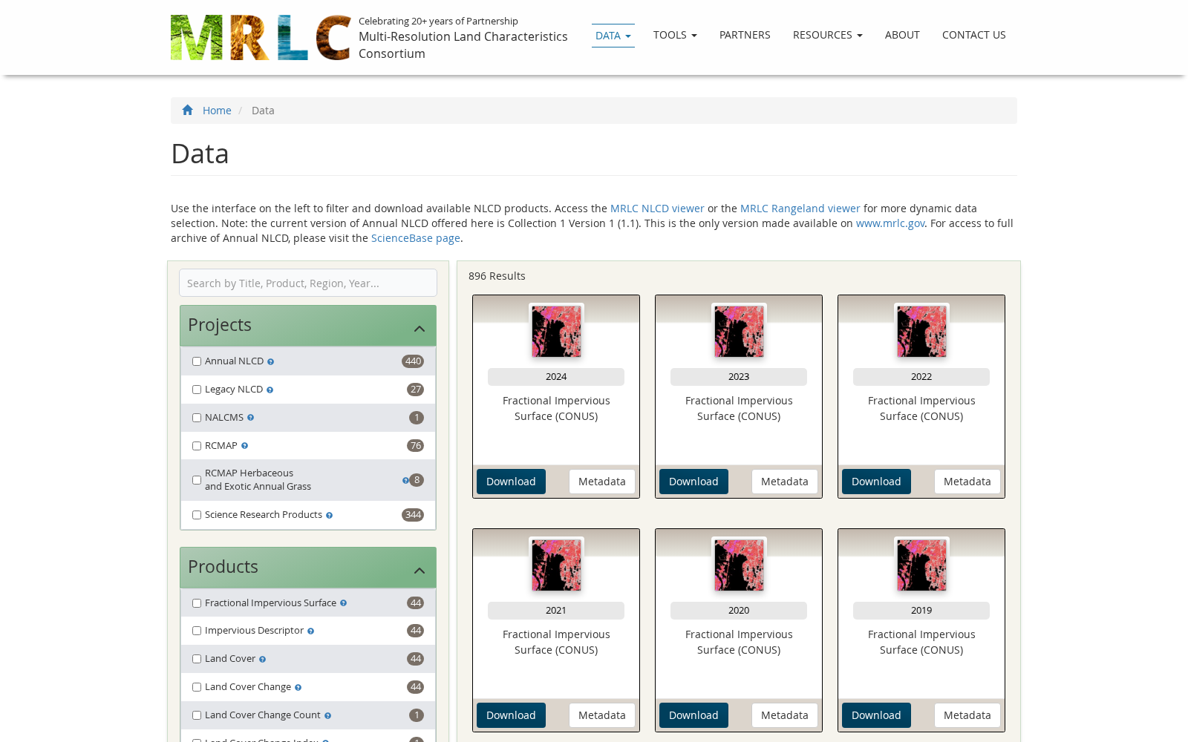This screenshot has width=1188, height=742.
Task: Open info icon beside Land Cover Change Count
Action: pos(327,716)
